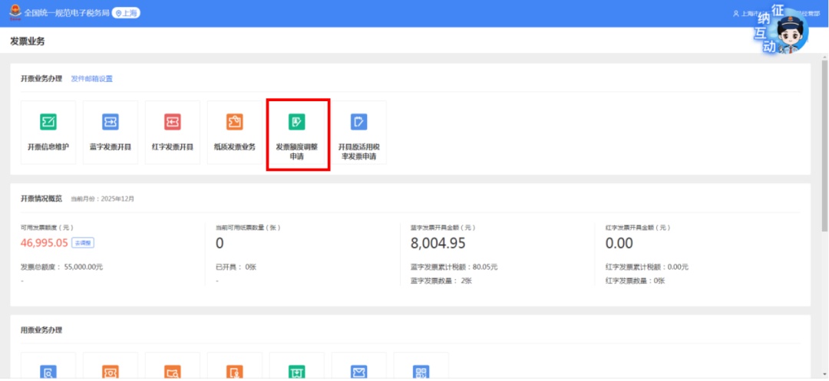
Task: Click 全国统一规范电子税务局 title
Action: point(66,14)
